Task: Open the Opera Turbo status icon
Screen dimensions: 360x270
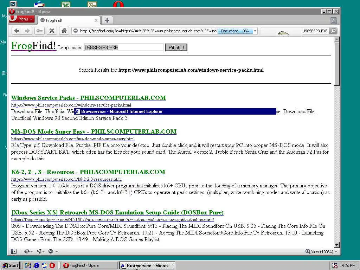Action: tap(51, 251)
